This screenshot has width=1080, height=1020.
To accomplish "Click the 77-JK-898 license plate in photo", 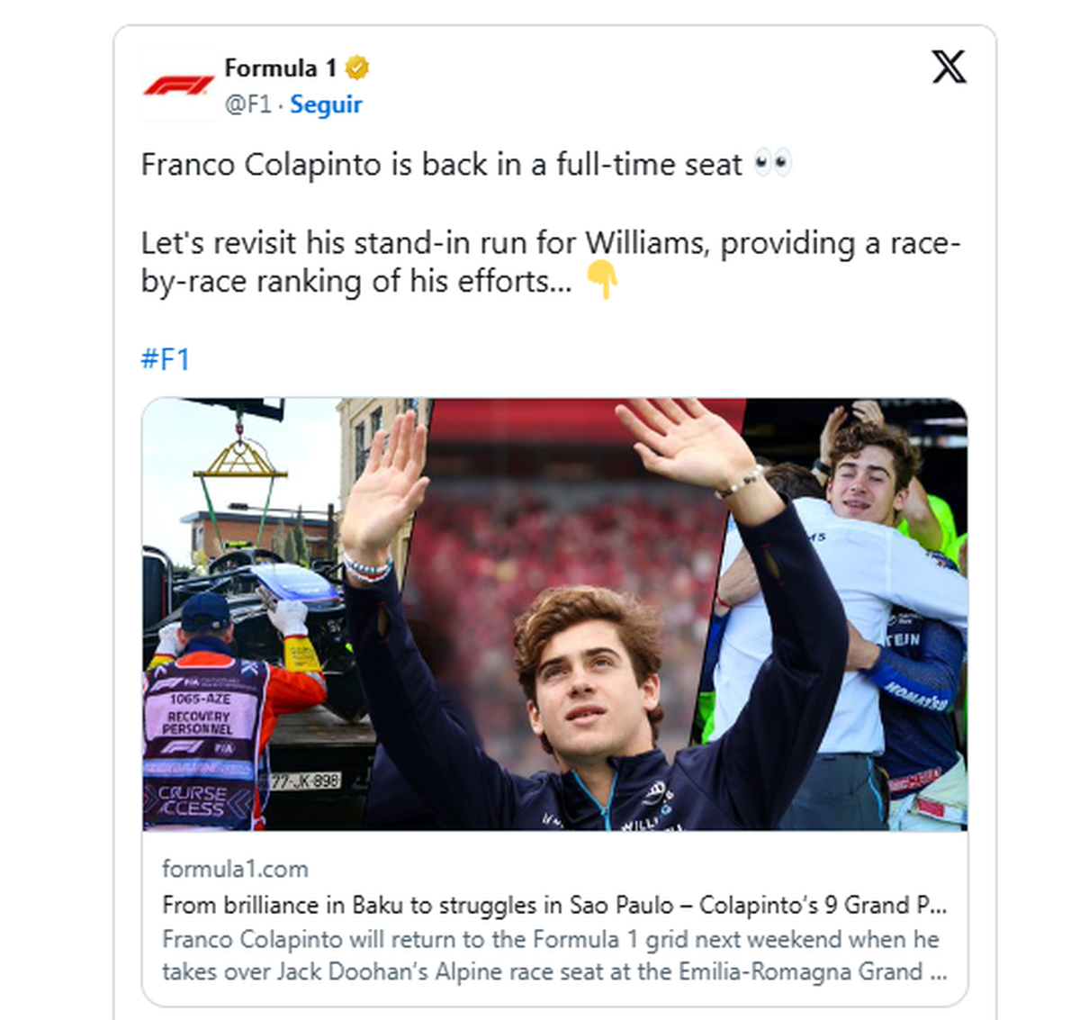I will (x=305, y=781).
